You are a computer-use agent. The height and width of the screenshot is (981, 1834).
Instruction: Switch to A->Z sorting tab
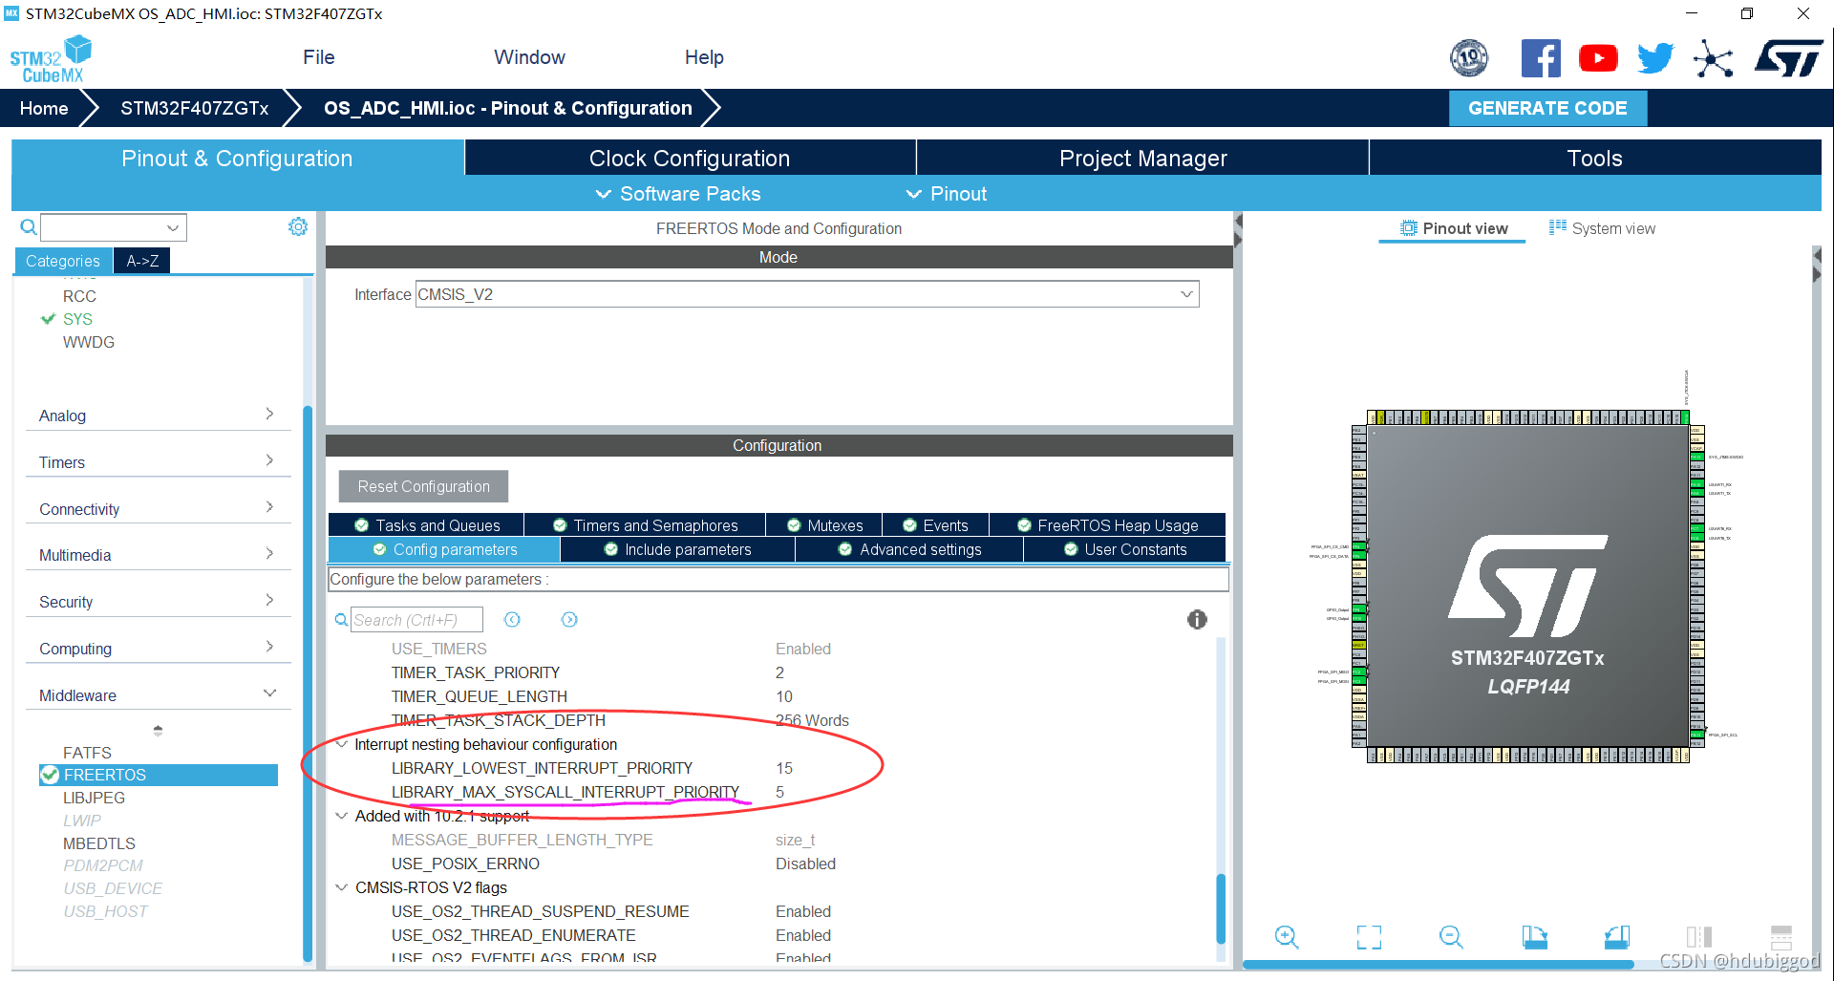(142, 261)
